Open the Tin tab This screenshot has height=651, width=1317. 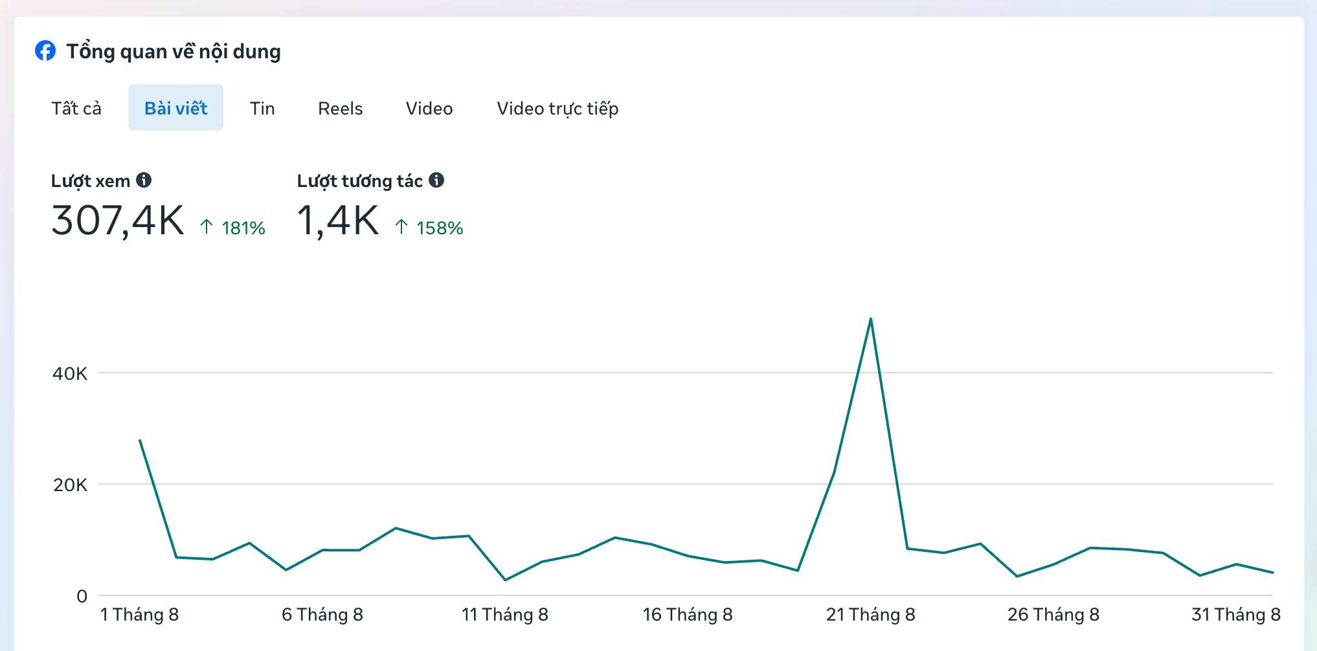coord(262,108)
